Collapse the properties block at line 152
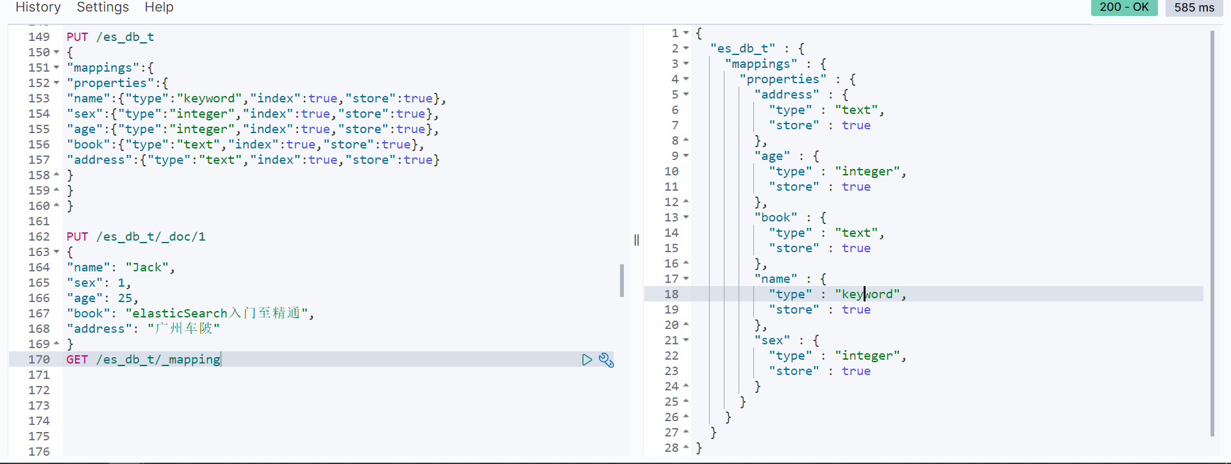 [x=56, y=83]
